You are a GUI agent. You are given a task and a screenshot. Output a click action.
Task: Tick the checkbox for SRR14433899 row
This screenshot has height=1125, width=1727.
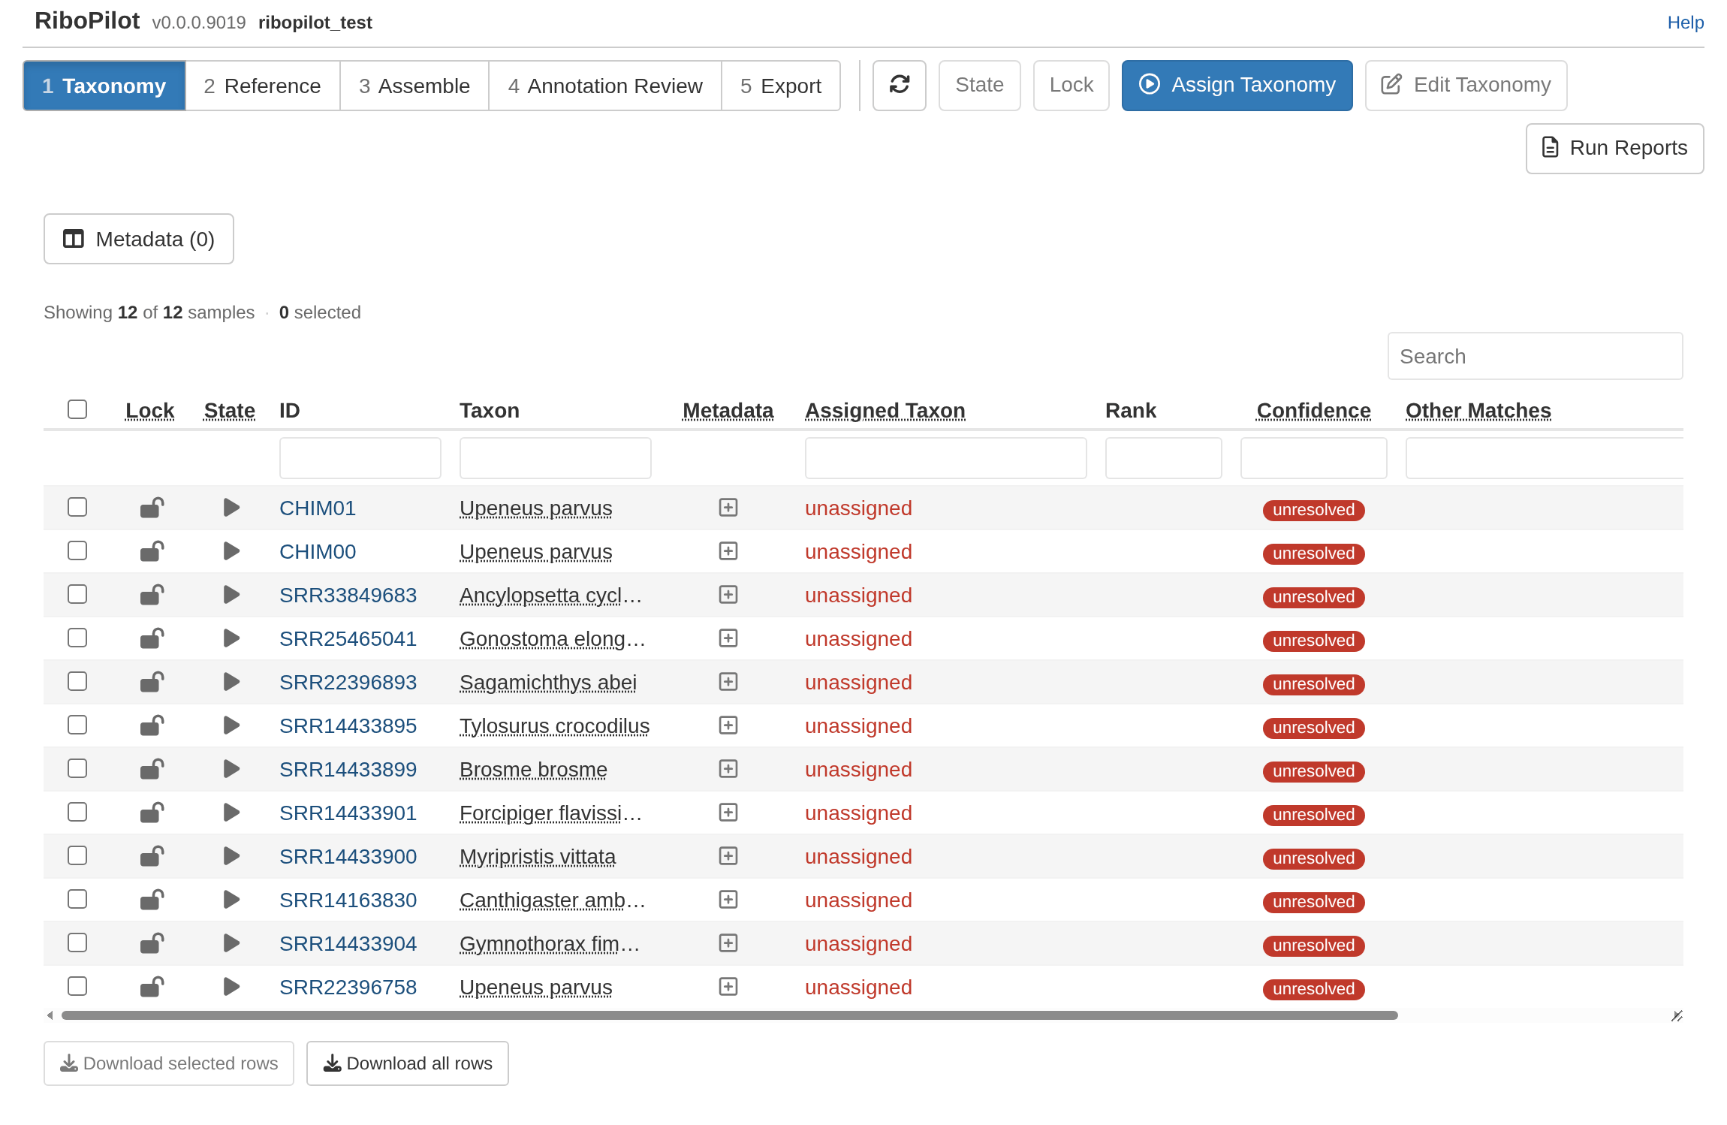click(x=77, y=768)
